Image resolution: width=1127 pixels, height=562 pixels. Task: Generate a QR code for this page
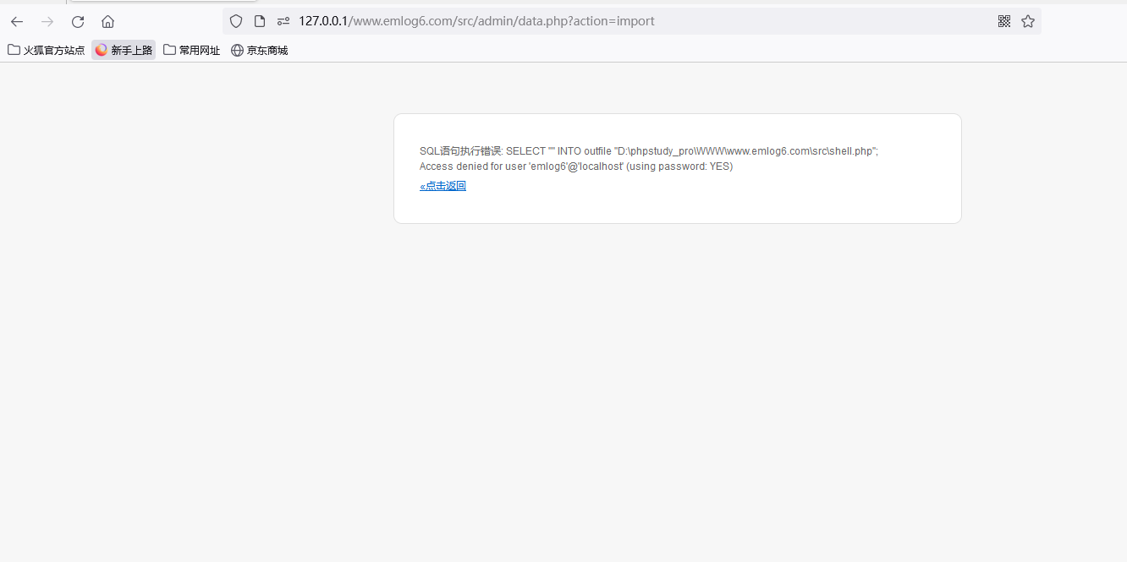1004,21
